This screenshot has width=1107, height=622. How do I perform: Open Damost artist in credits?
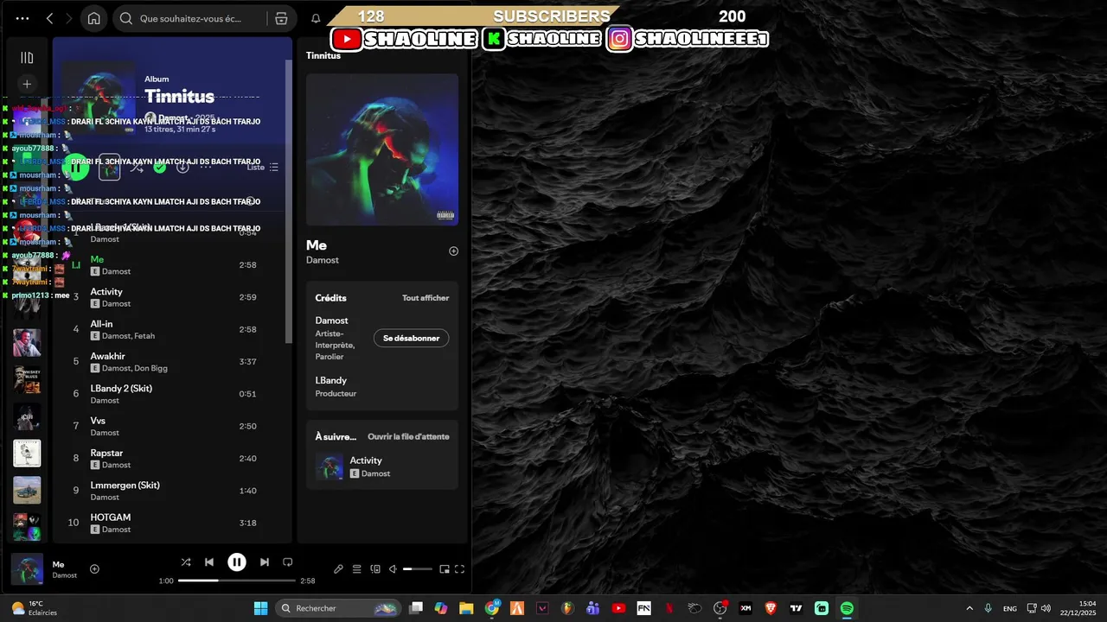pyautogui.click(x=330, y=321)
